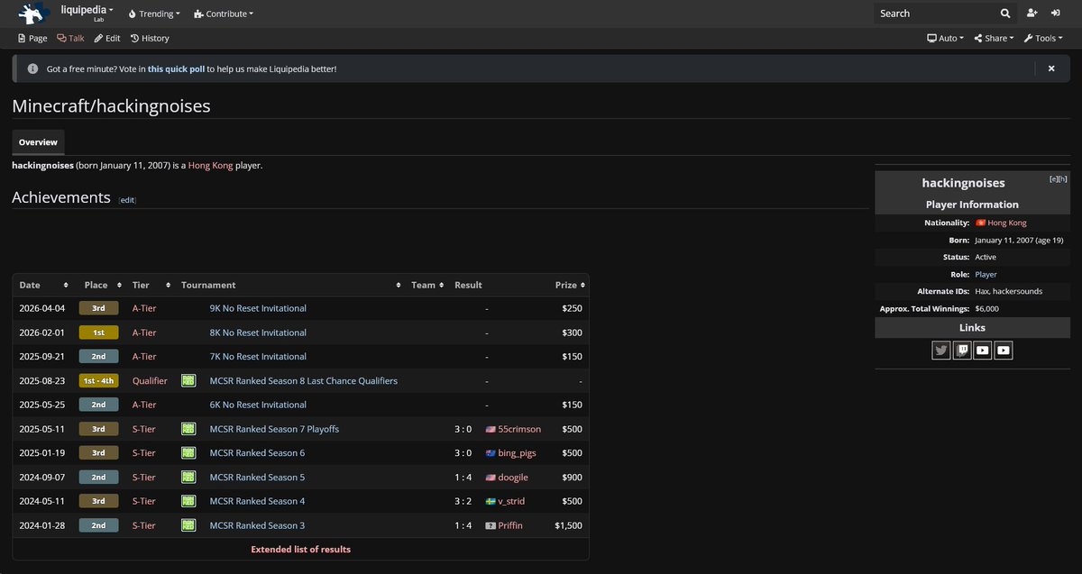Click the flag beside bing_pigs
Screen dimensions: 1082x574
(491, 453)
